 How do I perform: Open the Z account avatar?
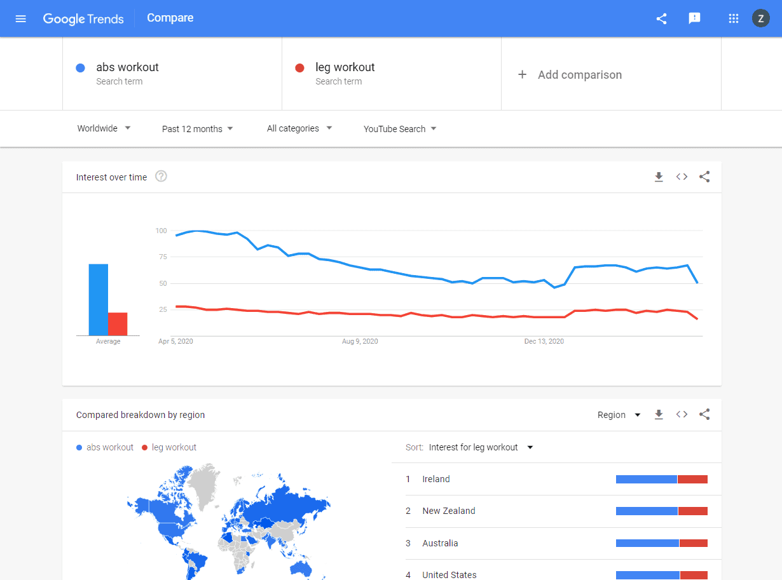(760, 18)
